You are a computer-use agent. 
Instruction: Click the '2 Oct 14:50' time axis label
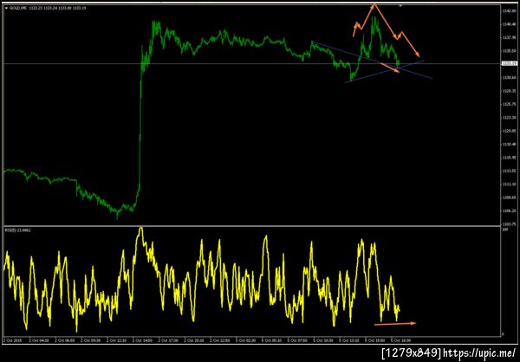141,340
